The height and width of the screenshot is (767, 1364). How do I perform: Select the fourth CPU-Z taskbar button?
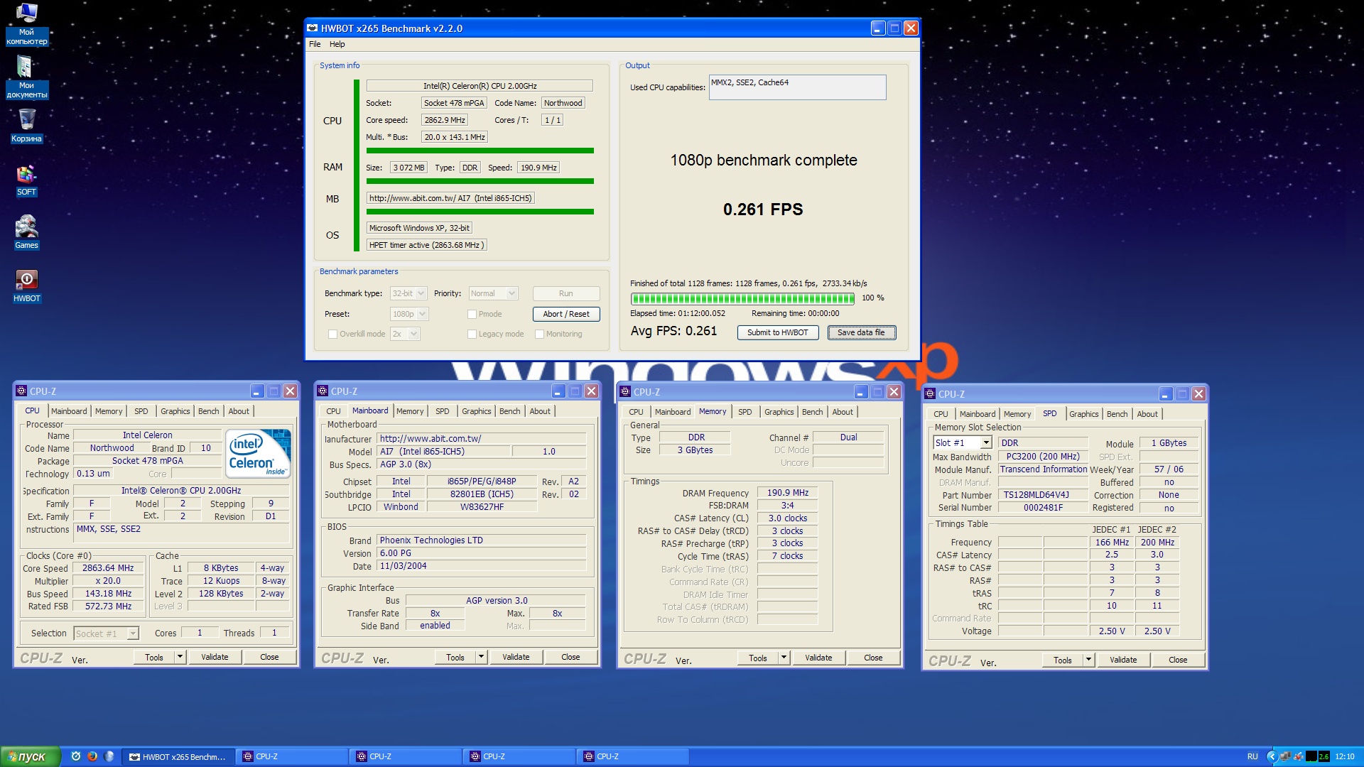(633, 756)
